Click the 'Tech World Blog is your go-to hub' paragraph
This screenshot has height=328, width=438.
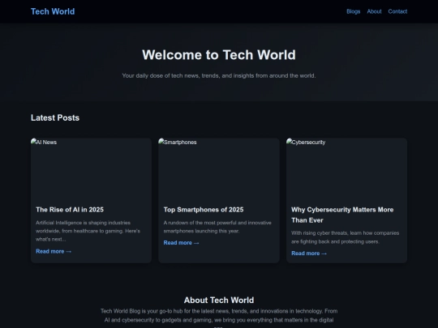pyautogui.click(x=219, y=318)
